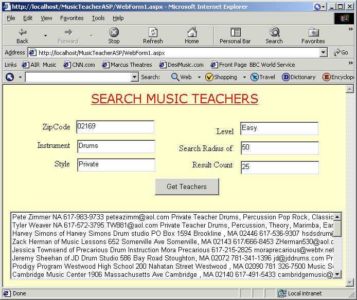Reload the page using Refresh

click(x=153, y=35)
